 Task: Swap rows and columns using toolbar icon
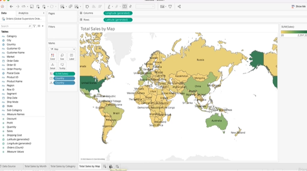(87, 7)
